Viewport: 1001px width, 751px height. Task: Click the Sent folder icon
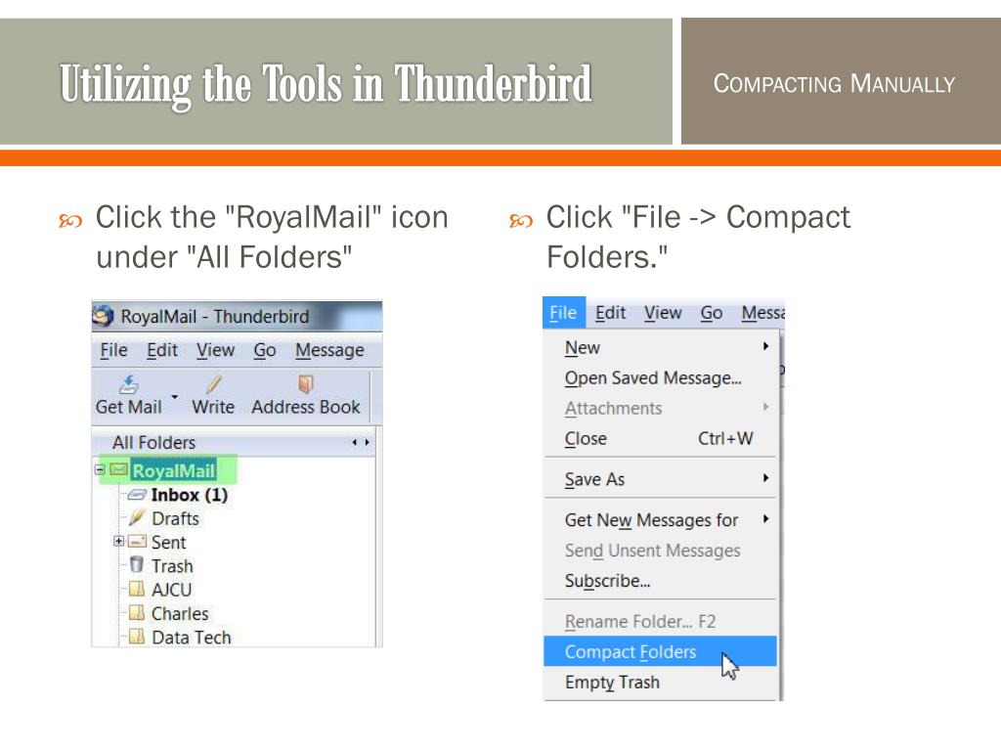pyautogui.click(x=137, y=542)
